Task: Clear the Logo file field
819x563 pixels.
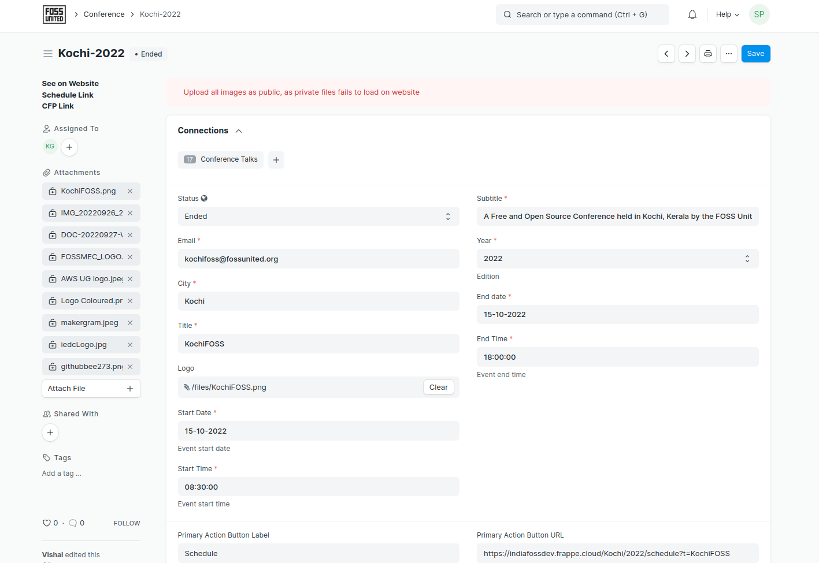Action: click(438, 387)
